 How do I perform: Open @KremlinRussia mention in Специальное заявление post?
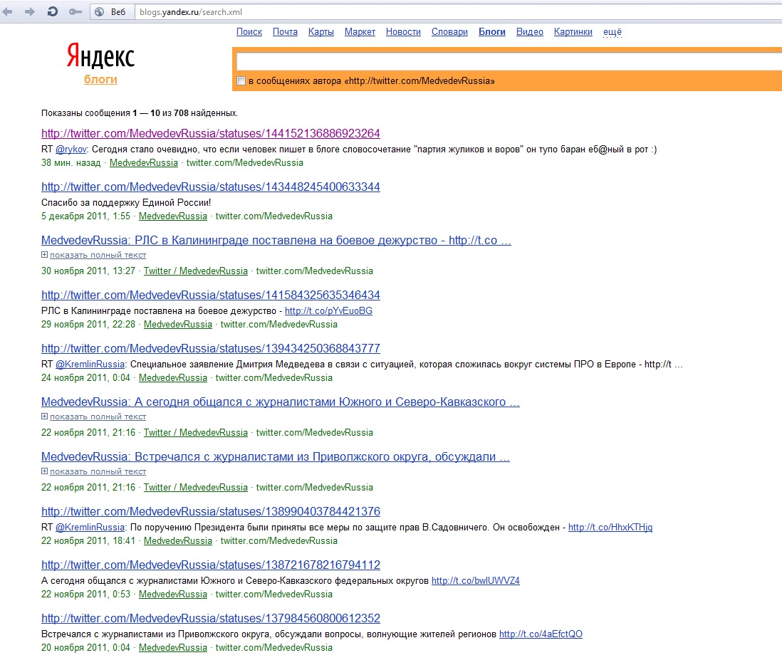(90, 364)
